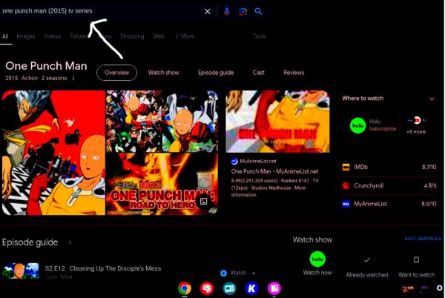Open Chrome from the shelf
The width and height of the screenshot is (445, 298).
(x=185, y=288)
